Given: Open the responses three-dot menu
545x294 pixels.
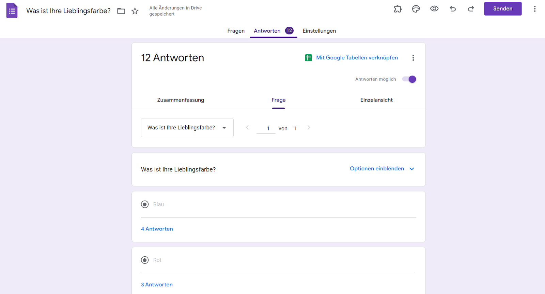Looking at the screenshot, I should 413,58.
